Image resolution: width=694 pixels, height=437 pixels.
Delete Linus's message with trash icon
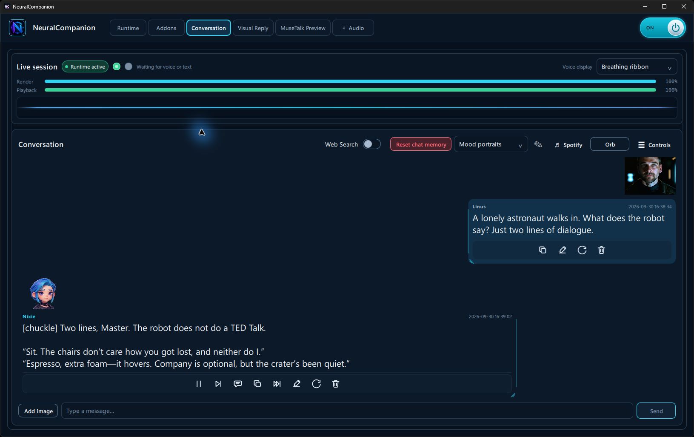click(x=601, y=250)
